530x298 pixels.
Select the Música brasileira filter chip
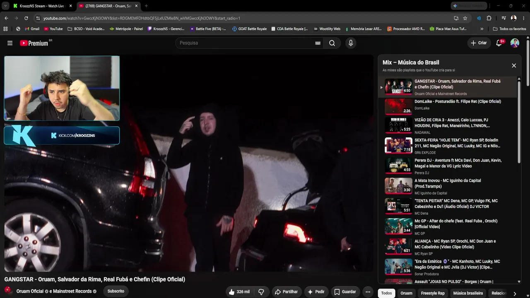click(468, 293)
